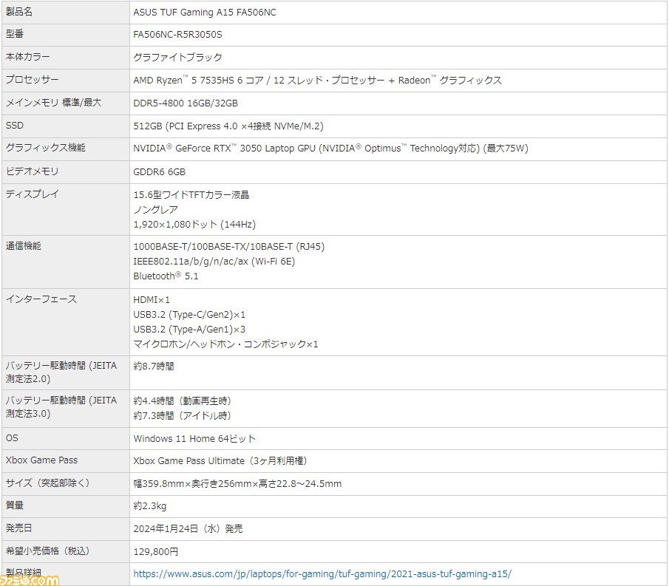This screenshot has width=669, height=586.
Task: Select the product name 'ASUS TUF Gaming A15 FA506NC'
Action: 204,13
